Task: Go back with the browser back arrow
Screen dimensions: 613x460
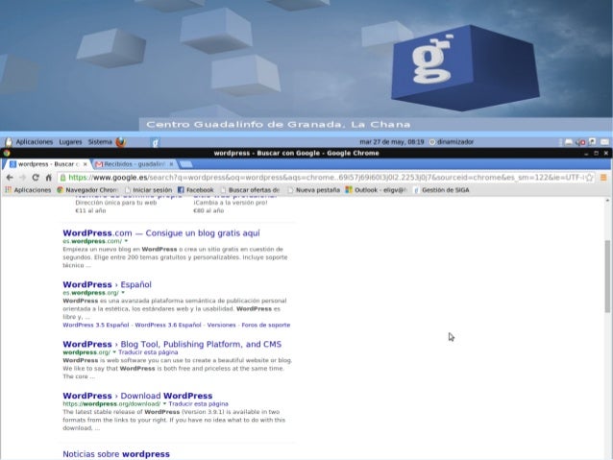Action: tap(10, 178)
